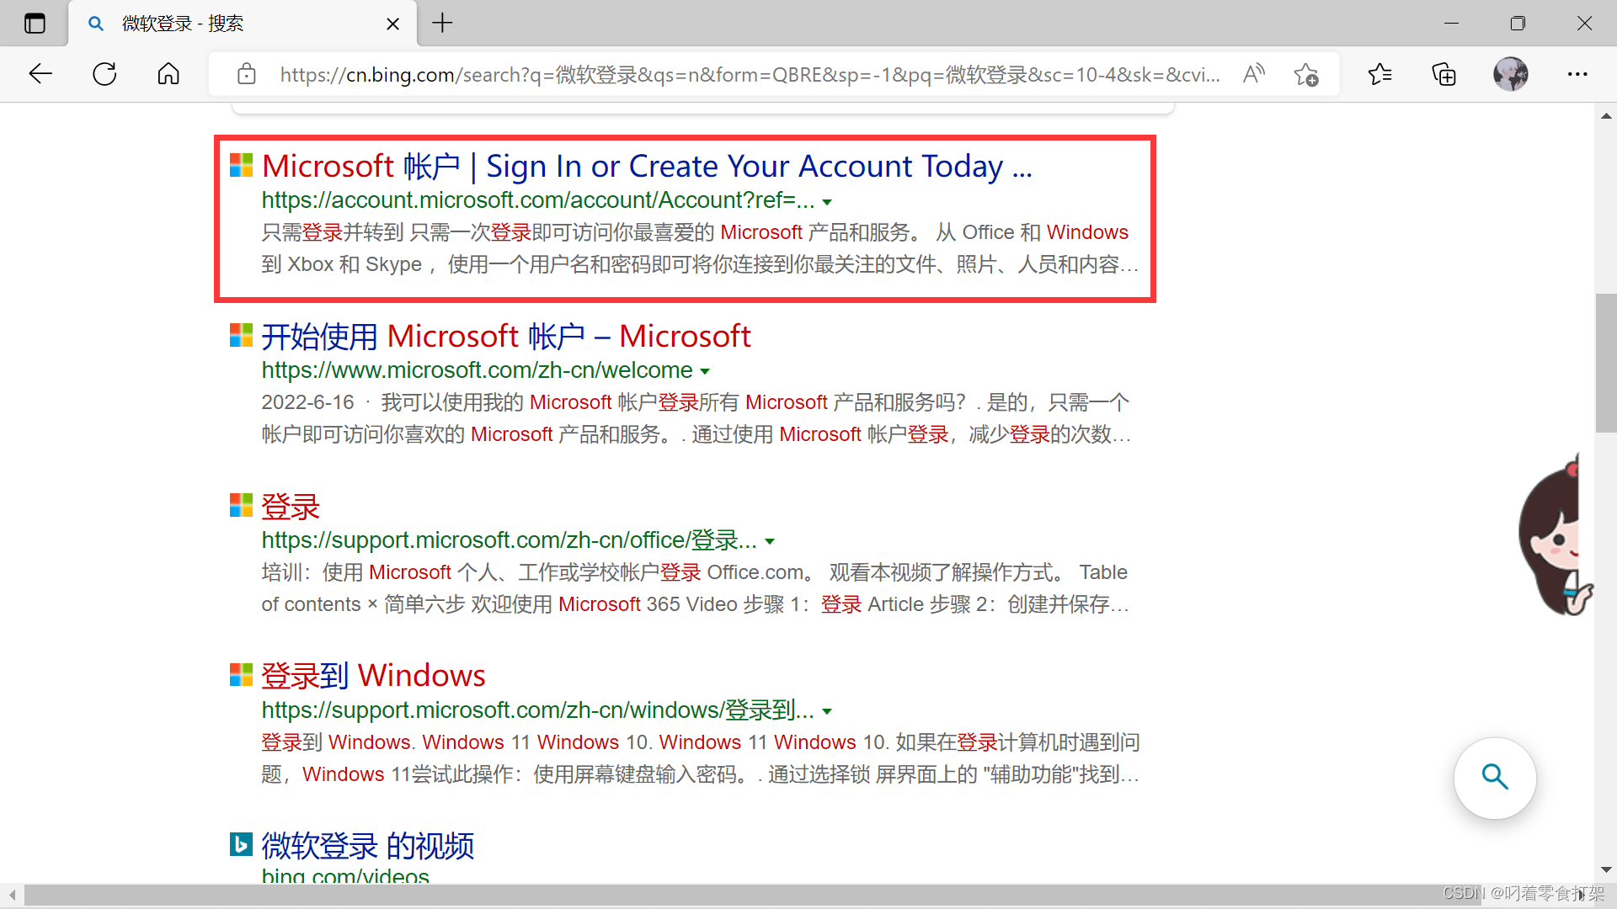Screen dimensions: 1617x909
Task: Open the Favorites list icon
Action: [1380, 74]
